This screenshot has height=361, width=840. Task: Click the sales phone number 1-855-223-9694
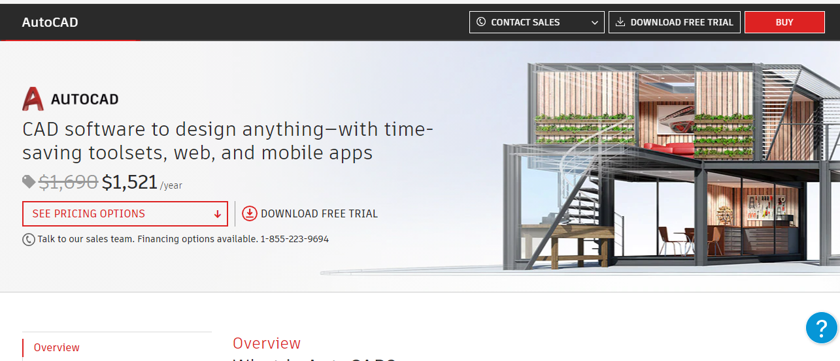(x=294, y=239)
